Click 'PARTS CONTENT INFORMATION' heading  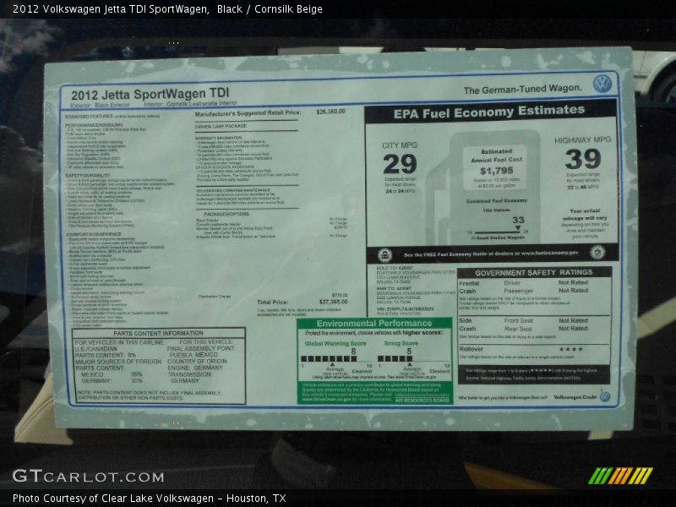point(158,333)
